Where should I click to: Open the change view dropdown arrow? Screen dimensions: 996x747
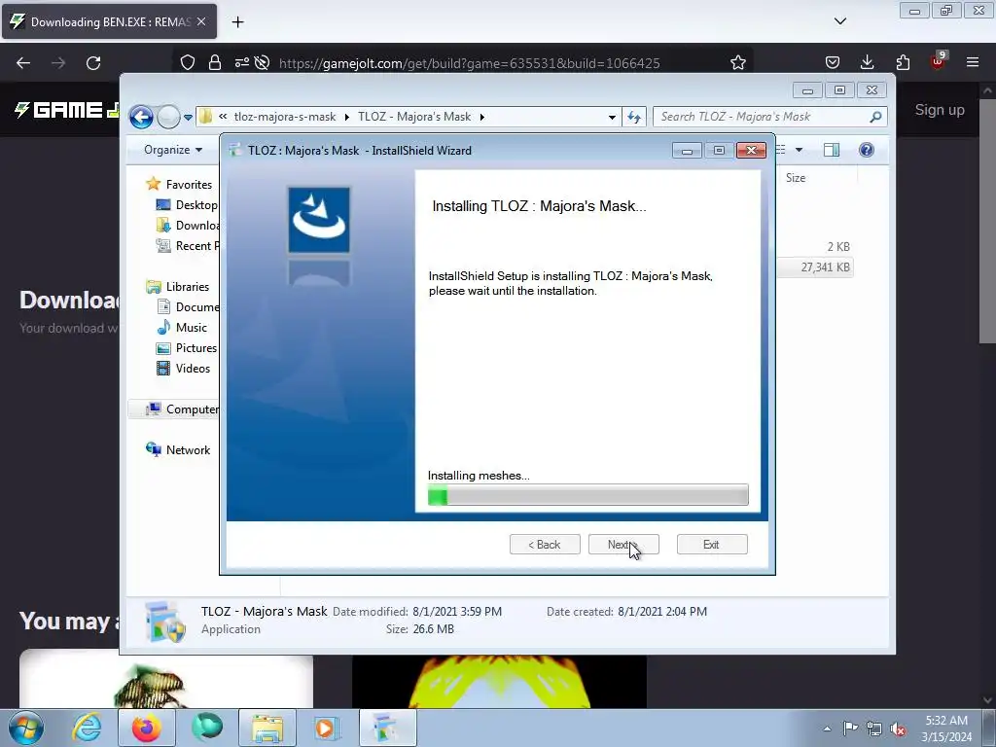pos(800,150)
